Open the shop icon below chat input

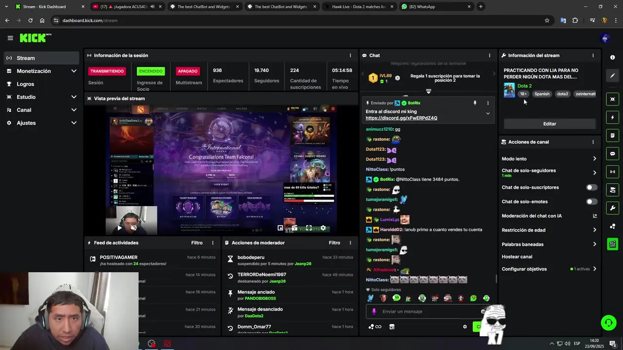(x=392, y=327)
